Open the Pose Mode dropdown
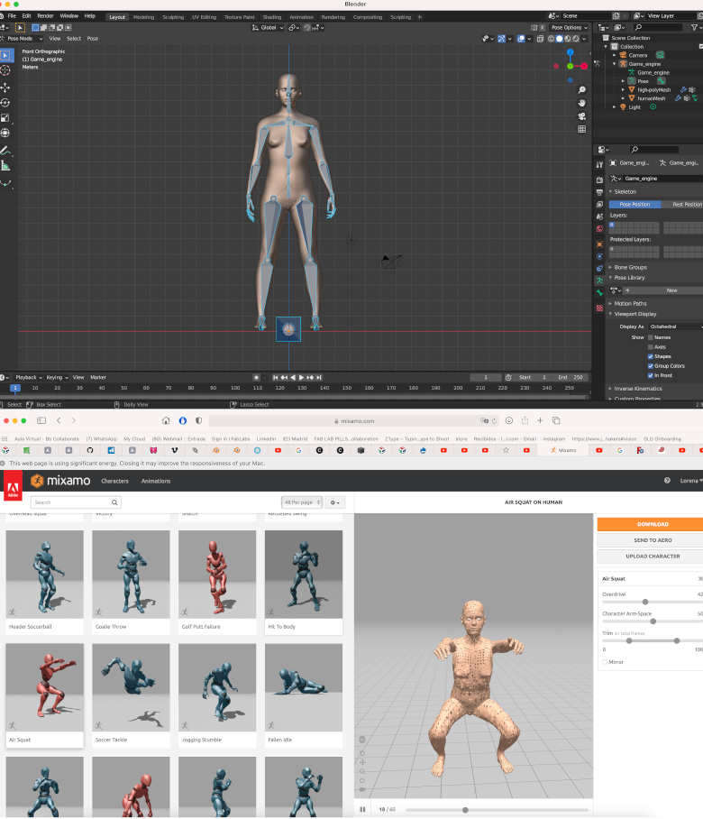 pos(23,39)
